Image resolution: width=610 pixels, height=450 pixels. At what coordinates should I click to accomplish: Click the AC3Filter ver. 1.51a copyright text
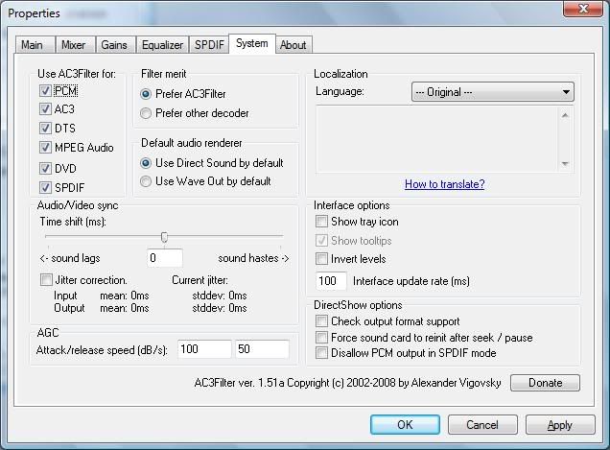pyautogui.click(x=347, y=383)
